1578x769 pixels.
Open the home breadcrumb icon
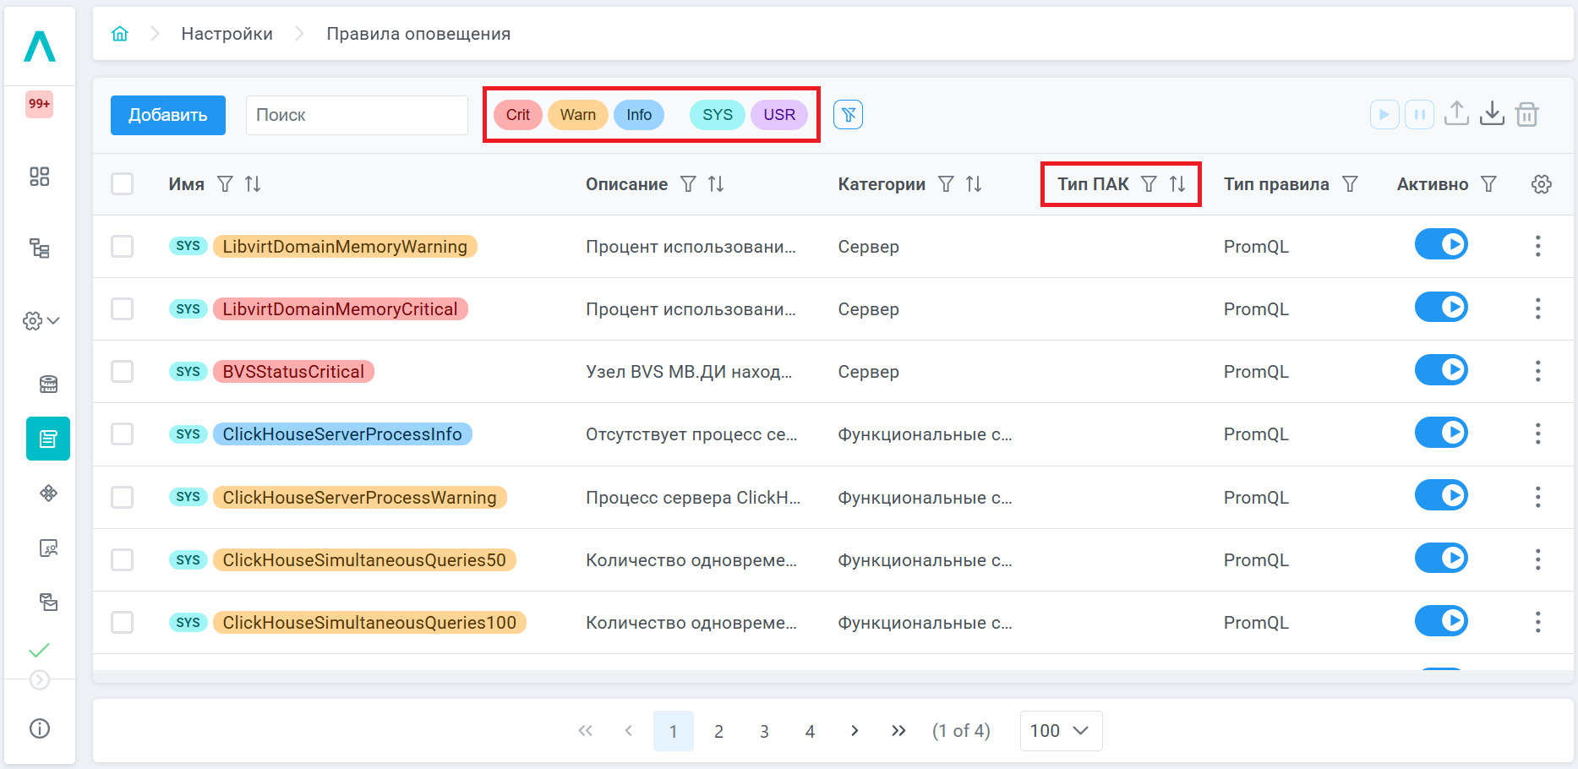click(x=120, y=34)
